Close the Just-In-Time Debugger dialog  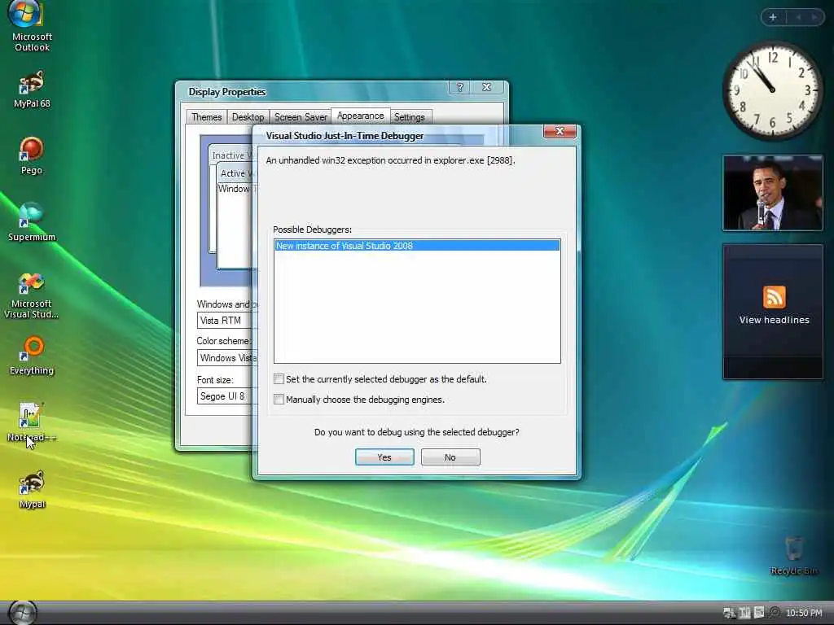[560, 131]
